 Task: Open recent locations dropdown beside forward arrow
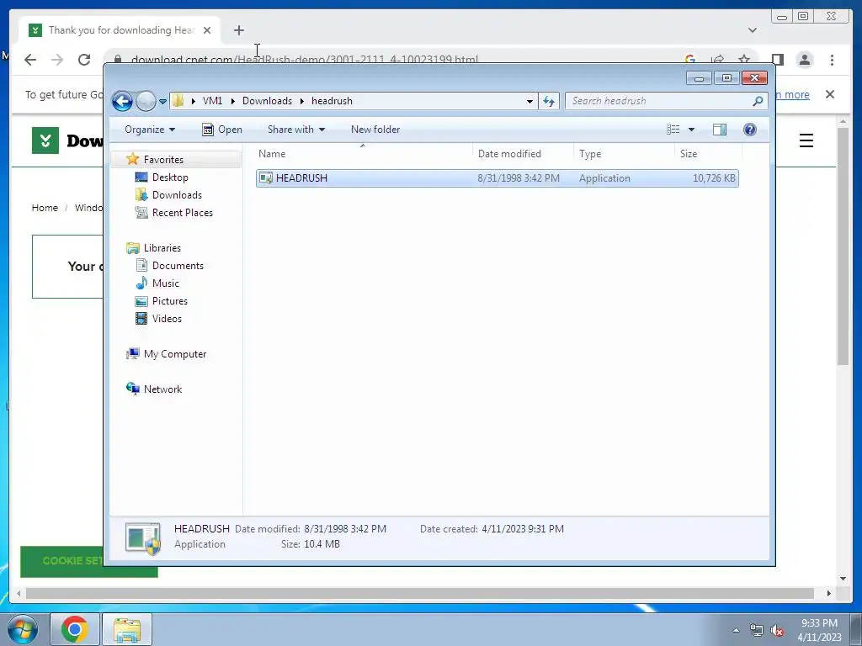click(162, 102)
